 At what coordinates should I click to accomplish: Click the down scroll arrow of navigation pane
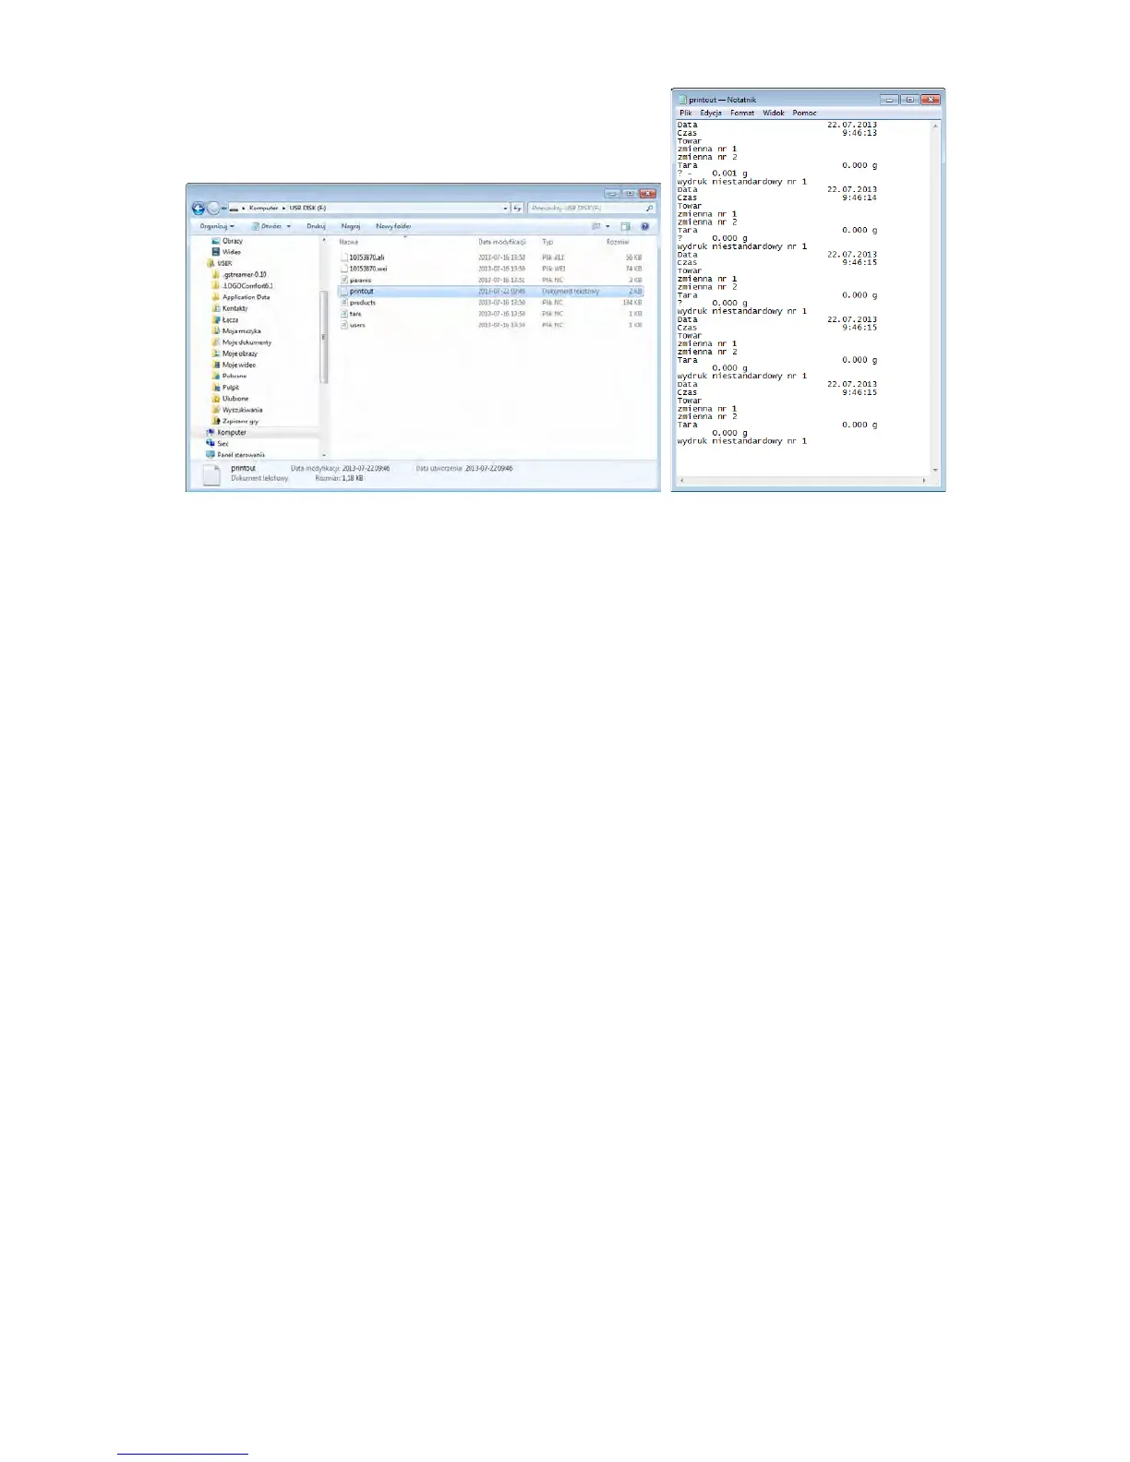point(323,455)
